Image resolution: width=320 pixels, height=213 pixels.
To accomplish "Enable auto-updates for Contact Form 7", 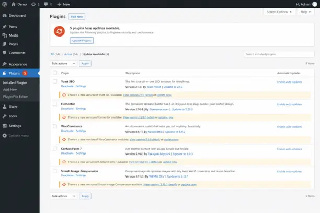I will point(289,149).
